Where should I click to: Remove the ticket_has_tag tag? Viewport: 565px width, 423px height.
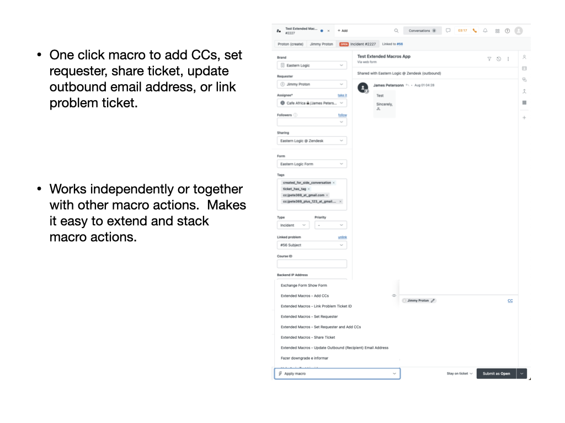click(x=309, y=189)
